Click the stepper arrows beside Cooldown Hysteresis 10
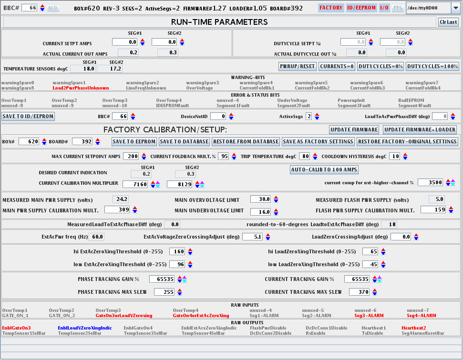 pyautogui.click(x=405, y=156)
